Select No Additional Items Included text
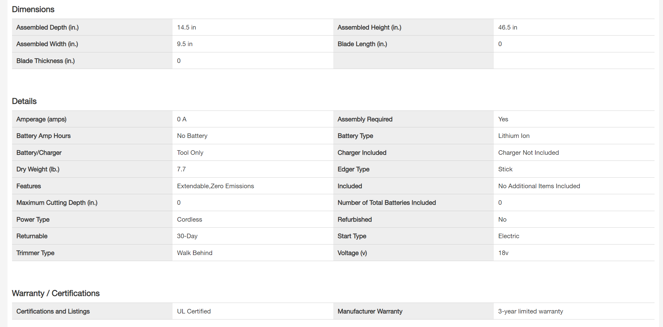 (x=539, y=186)
